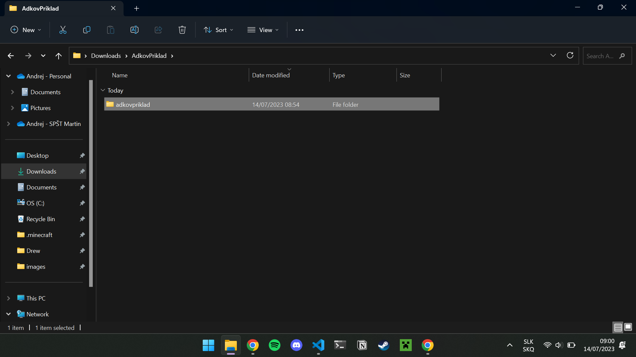Close the AdkovPriklad tab
The height and width of the screenshot is (357, 636).
pos(113,8)
